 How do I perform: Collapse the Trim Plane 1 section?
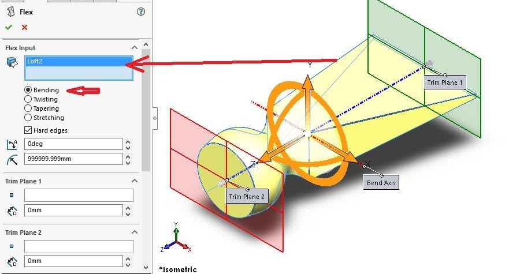135,181
